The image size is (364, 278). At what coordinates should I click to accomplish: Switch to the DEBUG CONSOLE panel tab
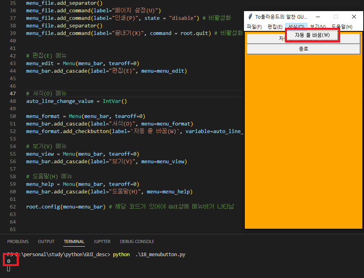coord(137,241)
